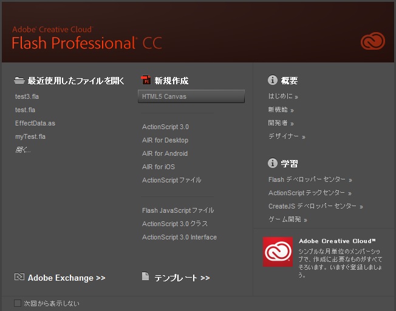Screen dimensions: 396x311
Task: Click the red Adobe Creative Cloud promo thumbnail
Action: 278,252
